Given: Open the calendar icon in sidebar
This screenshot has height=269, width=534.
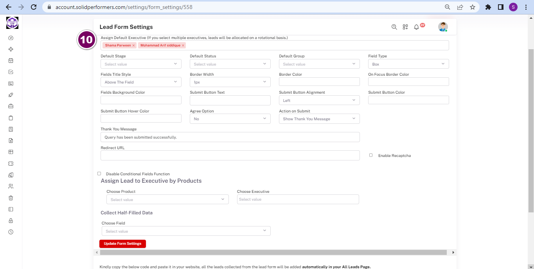Looking at the screenshot, I should click(11, 61).
